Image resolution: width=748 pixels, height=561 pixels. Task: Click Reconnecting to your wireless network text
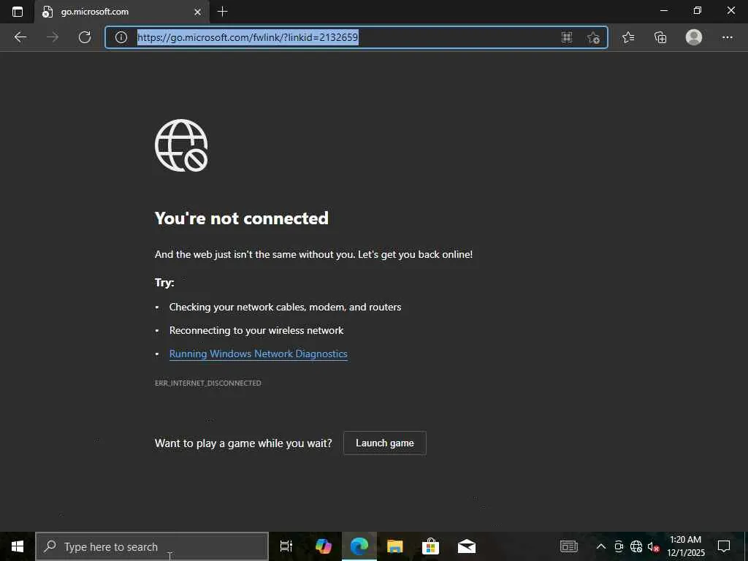(x=256, y=331)
